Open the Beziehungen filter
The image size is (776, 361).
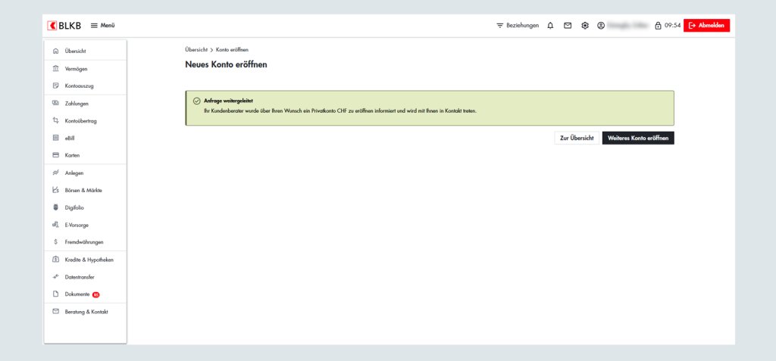click(518, 25)
